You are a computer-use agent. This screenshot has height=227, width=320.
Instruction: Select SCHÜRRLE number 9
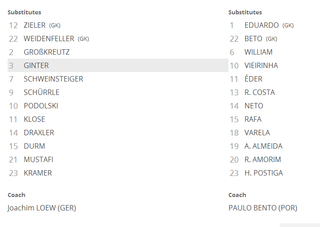click(42, 93)
